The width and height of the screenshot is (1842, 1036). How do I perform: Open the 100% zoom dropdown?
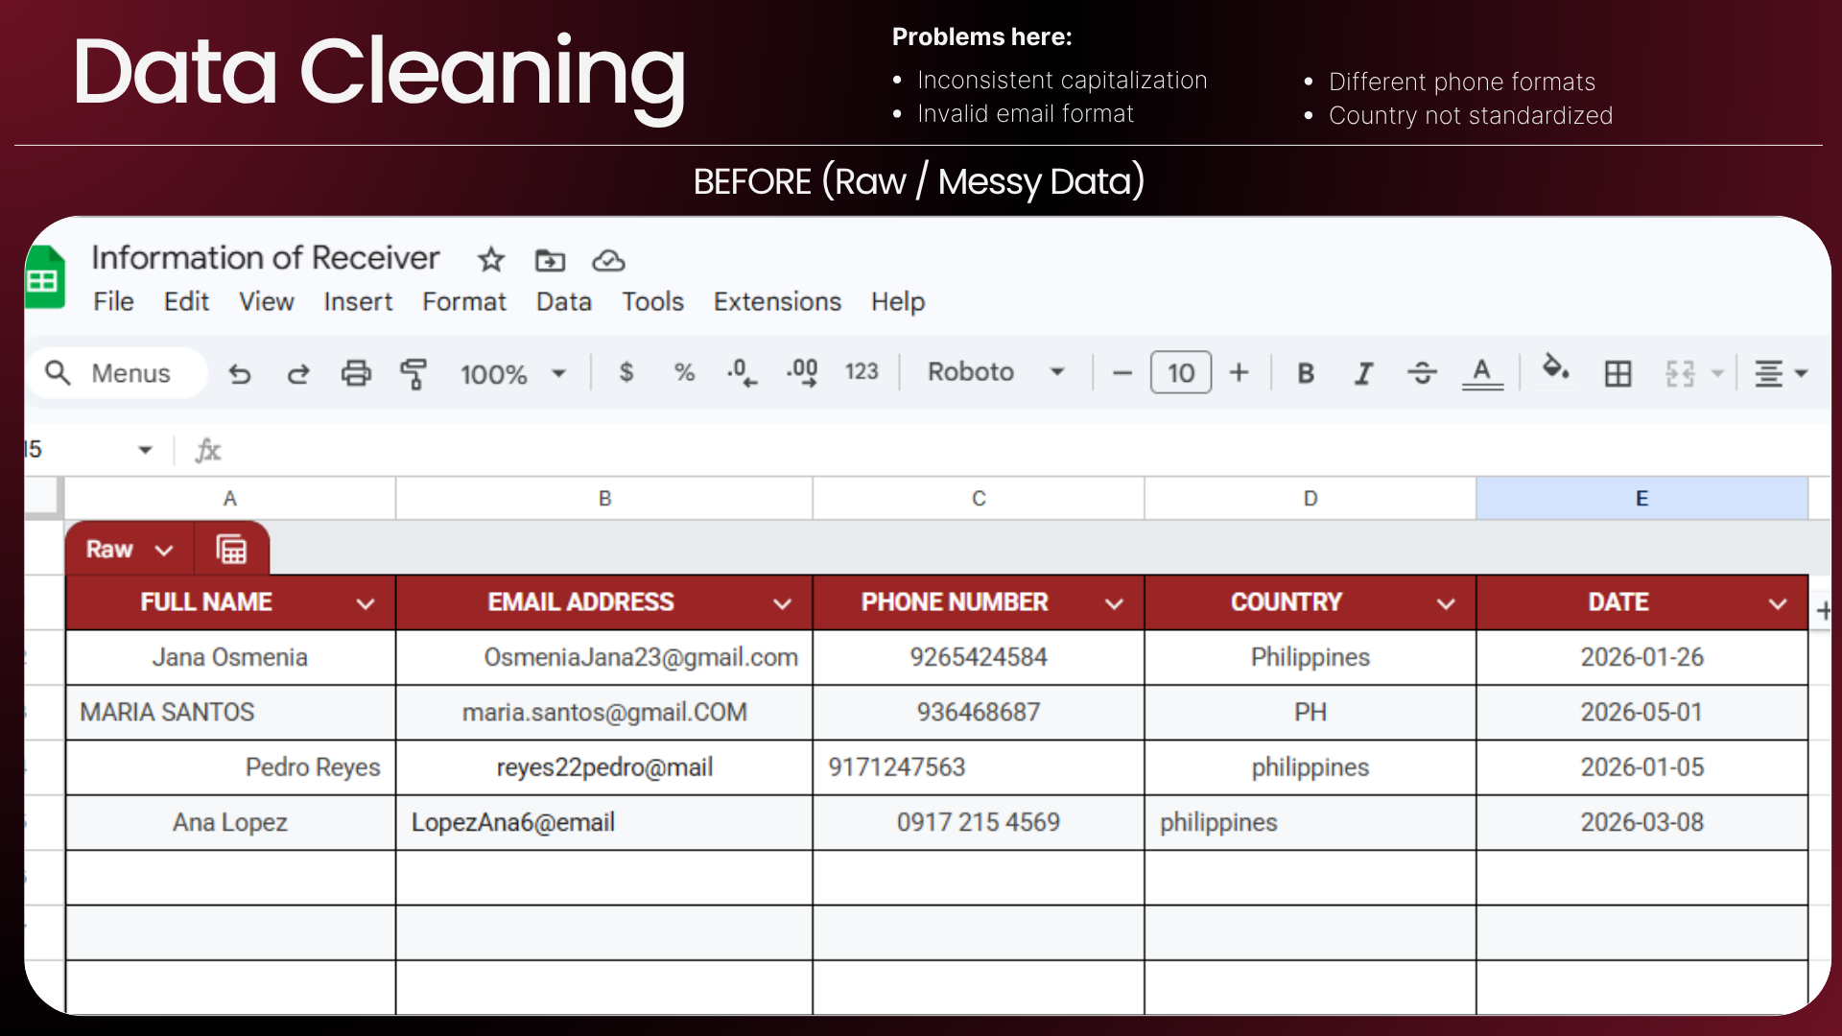point(513,374)
